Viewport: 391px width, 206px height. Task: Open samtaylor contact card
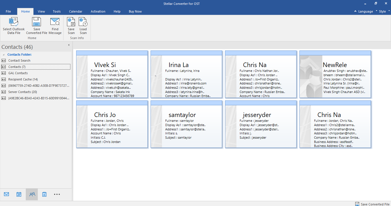(x=186, y=124)
